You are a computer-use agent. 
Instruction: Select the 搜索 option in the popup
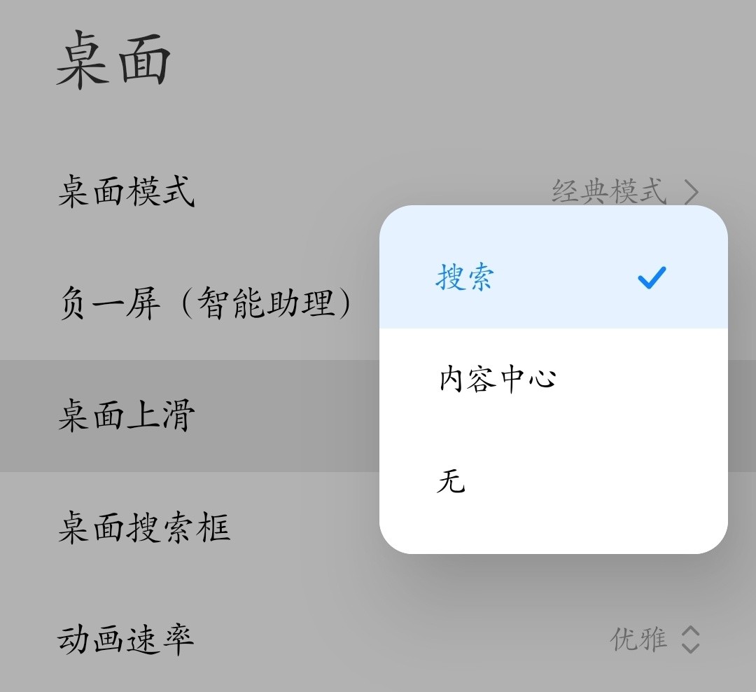pyautogui.click(x=465, y=277)
